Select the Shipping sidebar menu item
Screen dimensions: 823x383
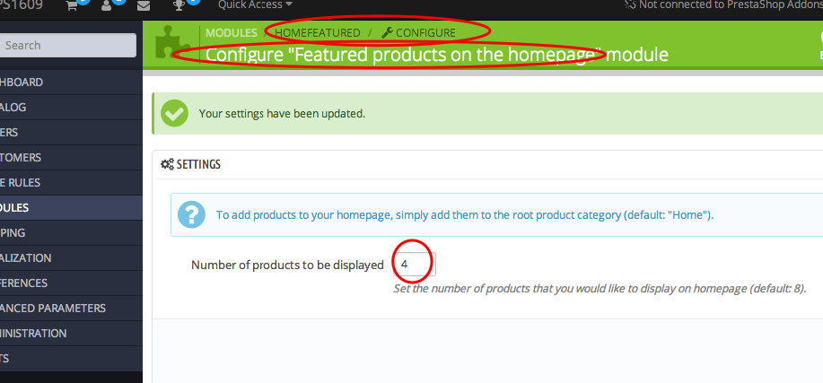click(x=72, y=233)
